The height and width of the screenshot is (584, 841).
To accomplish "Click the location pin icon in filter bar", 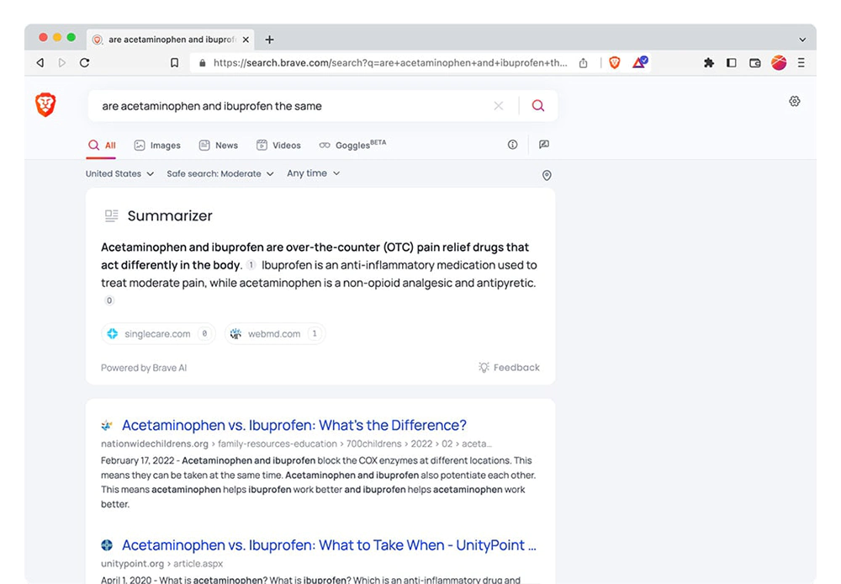I will coord(547,175).
